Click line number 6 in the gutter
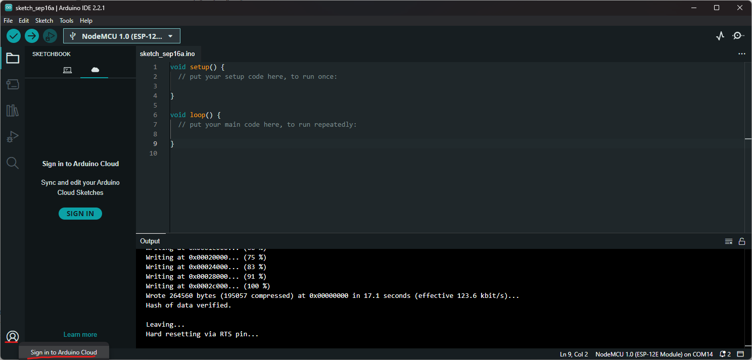The height and width of the screenshot is (360, 752). point(155,115)
